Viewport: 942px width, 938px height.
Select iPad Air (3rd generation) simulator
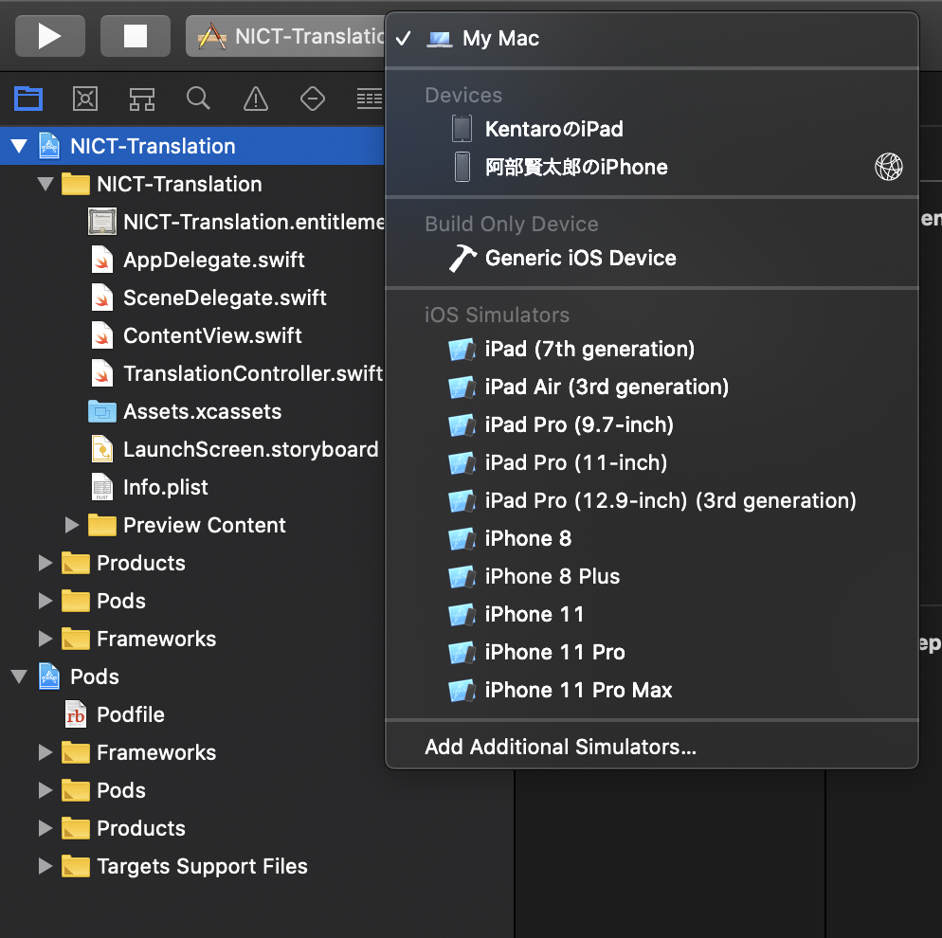[652, 387]
